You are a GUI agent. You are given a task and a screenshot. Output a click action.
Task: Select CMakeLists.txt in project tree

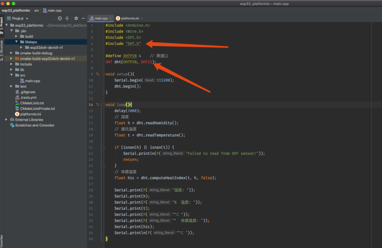pyautogui.click(x=32, y=103)
